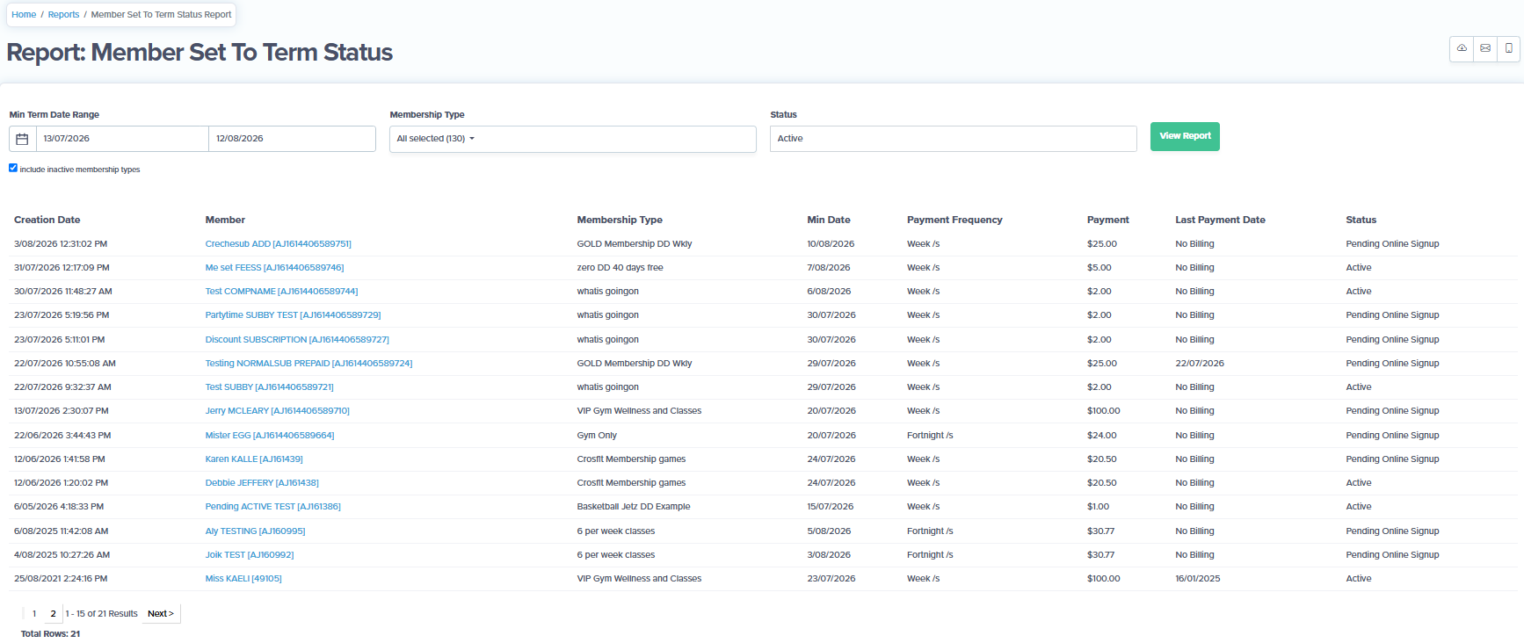Open member Test SUBBY [AJ1614406589721]
The width and height of the screenshot is (1524, 643).
point(269,387)
